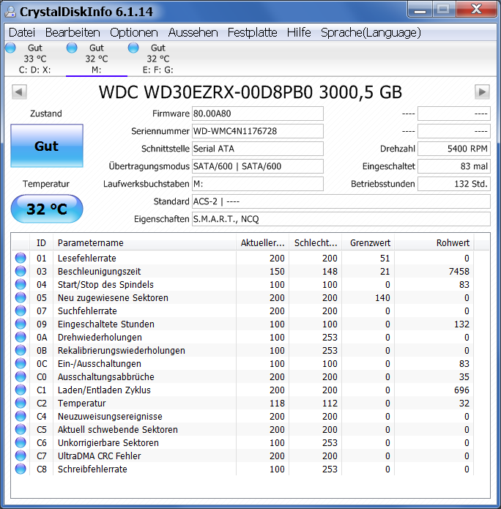Click the Schlecht... column header
The width and height of the screenshot is (501, 509).
click(315, 243)
